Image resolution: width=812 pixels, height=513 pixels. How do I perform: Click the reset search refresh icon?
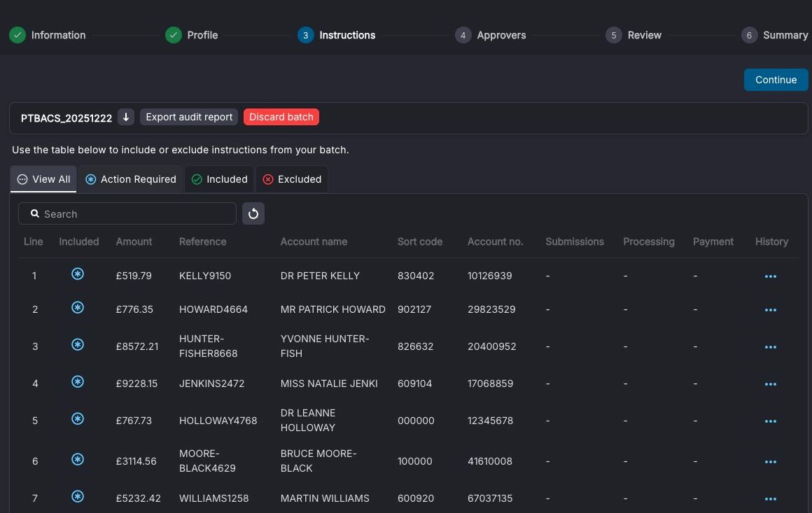click(253, 213)
